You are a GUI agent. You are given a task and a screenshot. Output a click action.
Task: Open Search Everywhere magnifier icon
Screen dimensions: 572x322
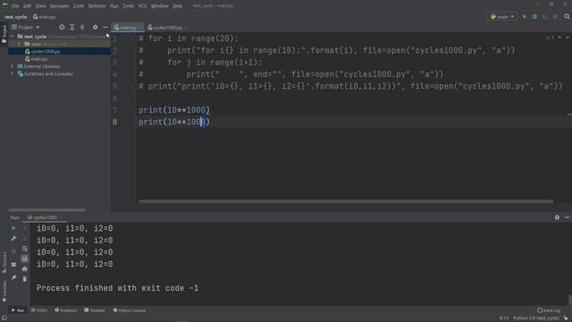tap(568, 16)
